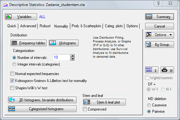Viewport: 180px width, 120px height.
Task: Open the Variables selection button
Action: click(21, 17)
